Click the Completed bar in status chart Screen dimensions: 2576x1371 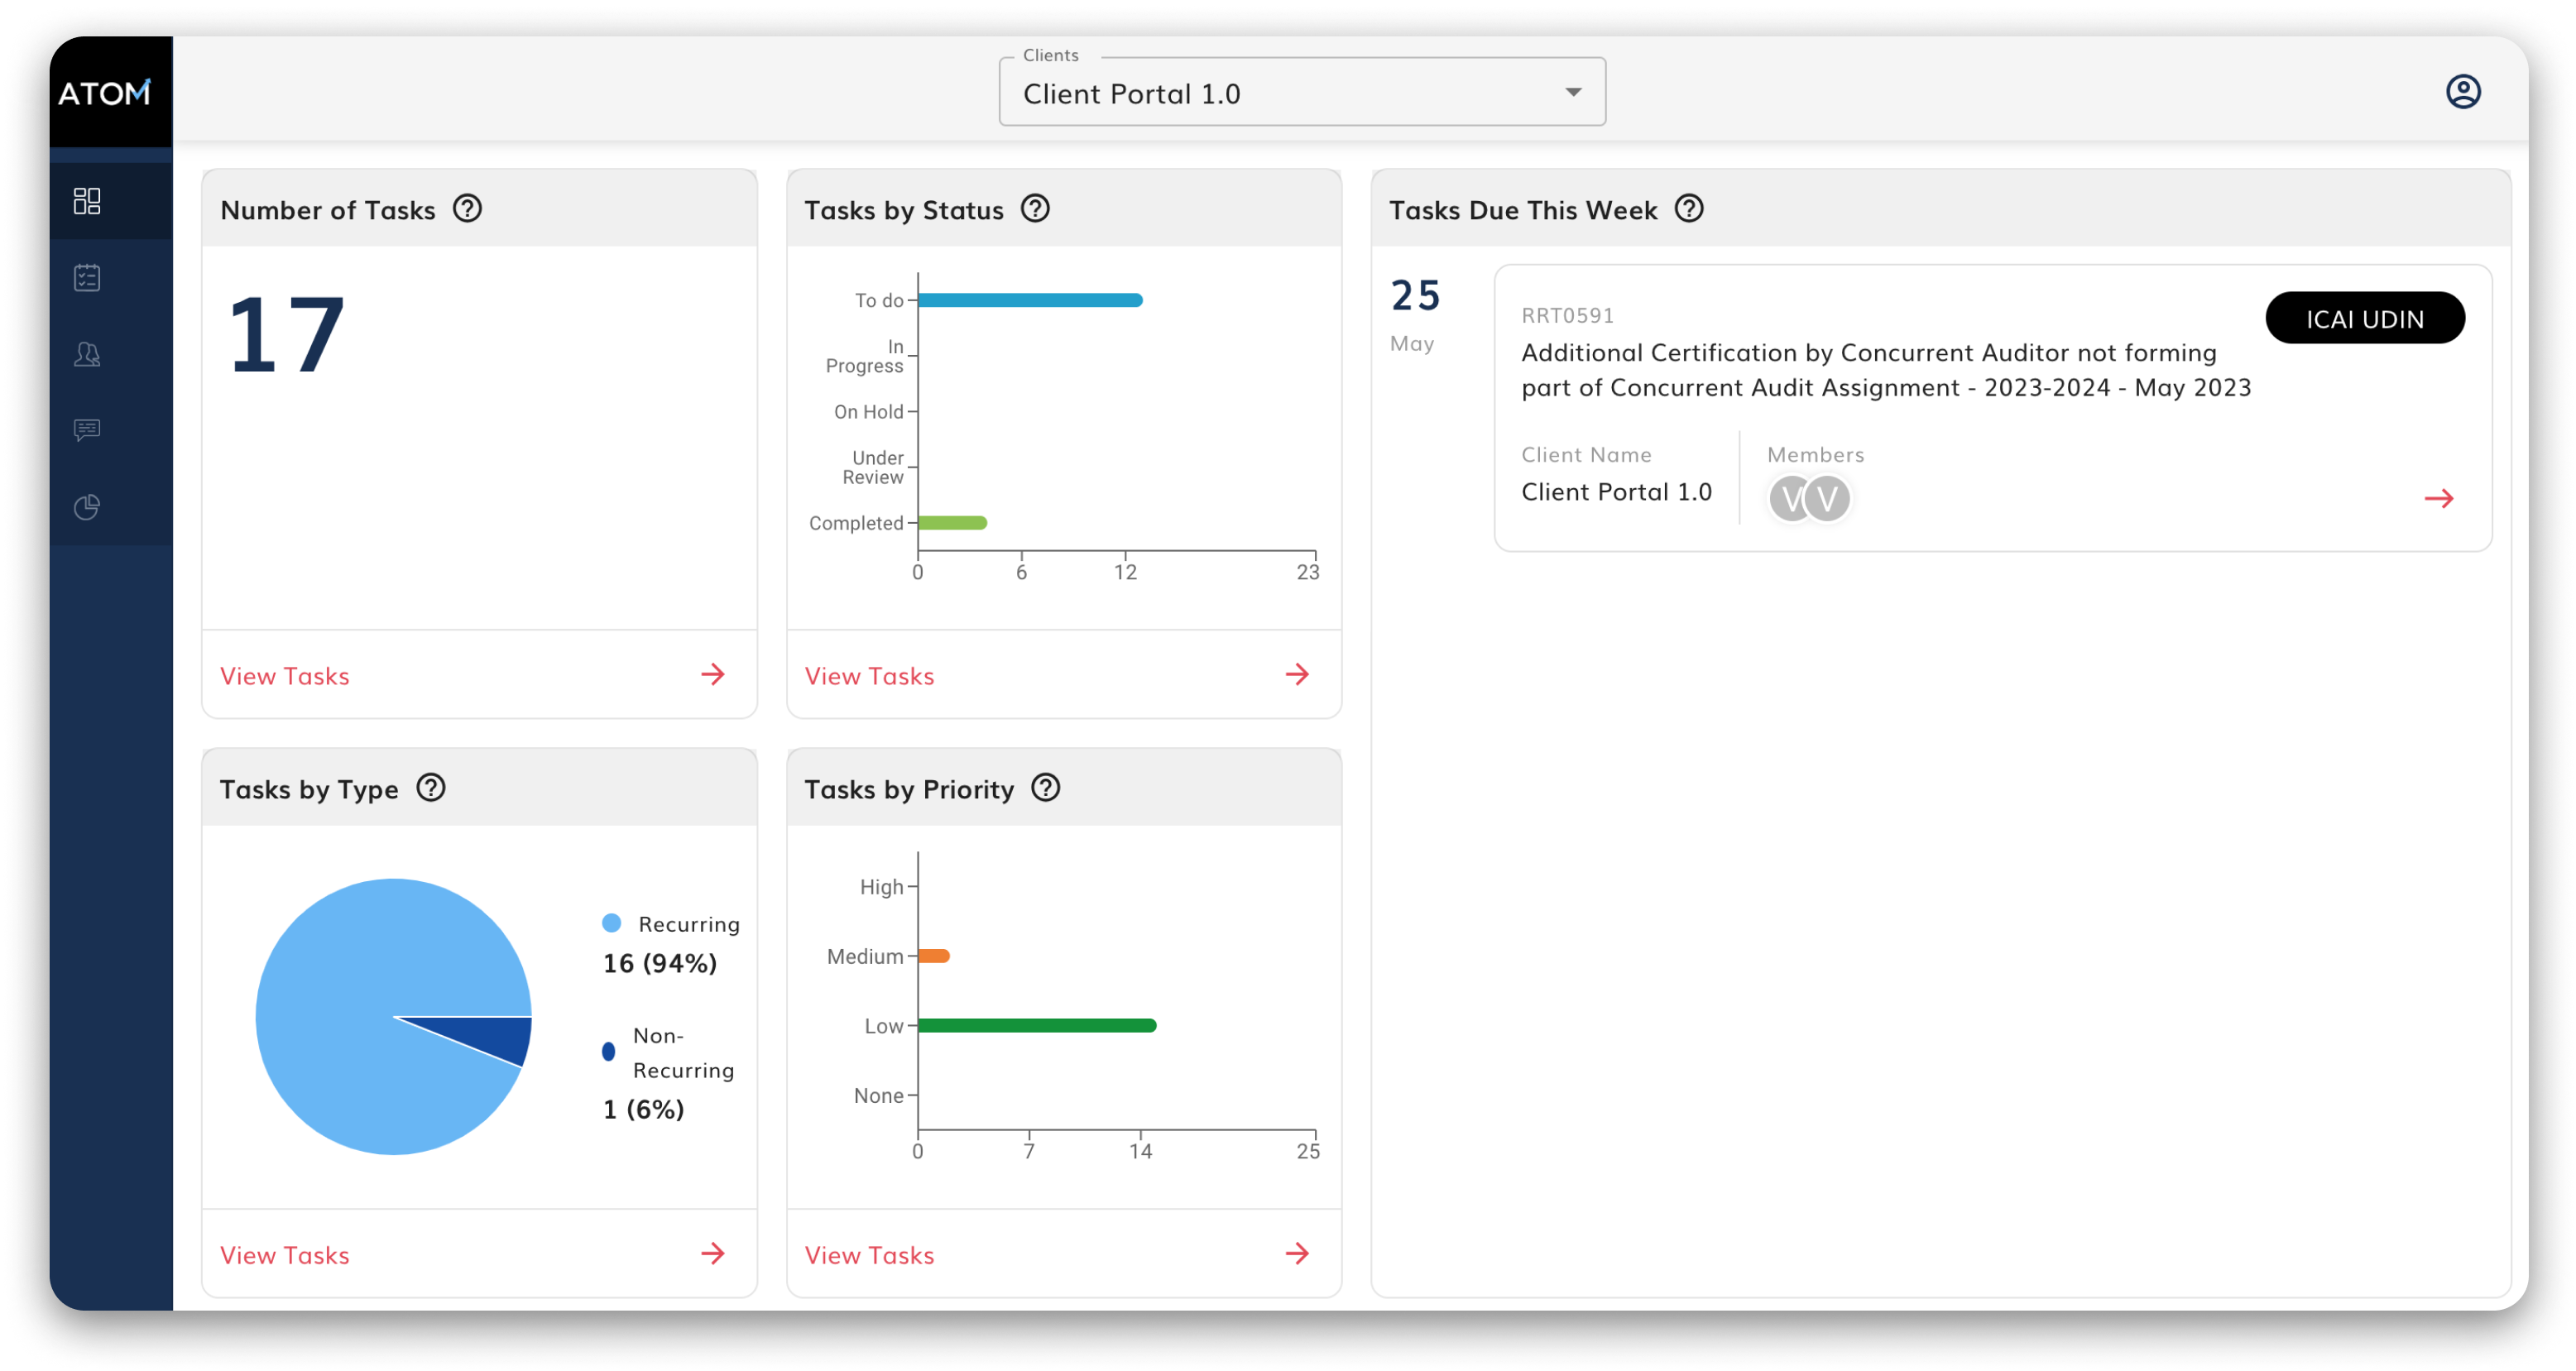(x=952, y=522)
